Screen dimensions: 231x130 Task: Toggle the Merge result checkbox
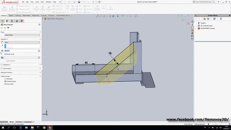(5, 54)
